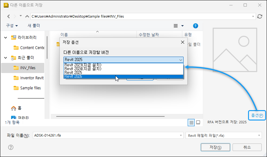Open help circle icon at bottom left
Screen dimensions: 267x157
11,147
